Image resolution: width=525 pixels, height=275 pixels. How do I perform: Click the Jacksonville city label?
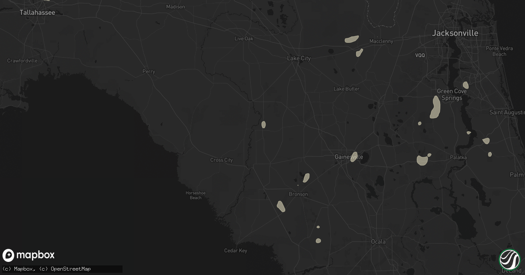pyautogui.click(x=455, y=33)
